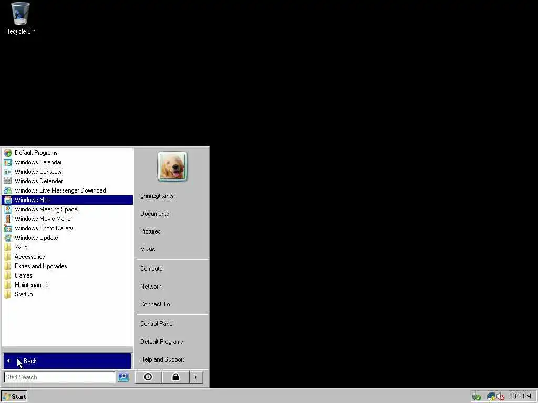
Task: Click the Windows Calendar icon
Action: click(7, 163)
